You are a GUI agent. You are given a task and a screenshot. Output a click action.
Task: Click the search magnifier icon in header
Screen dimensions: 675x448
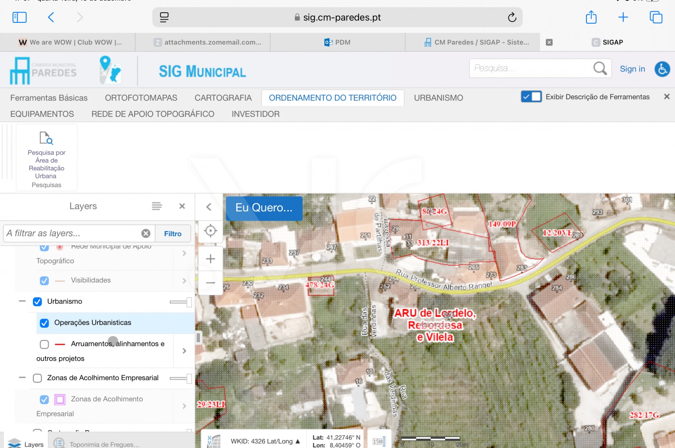click(x=599, y=68)
